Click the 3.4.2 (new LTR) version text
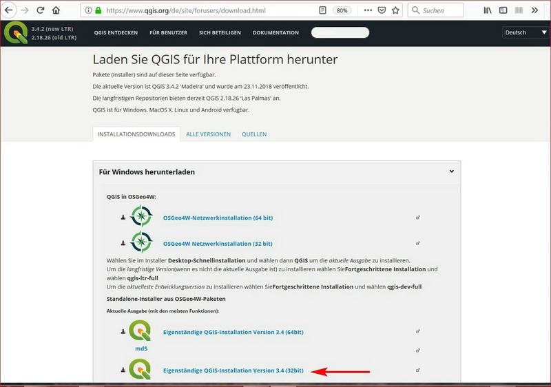Image resolution: width=551 pixels, height=387 pixels. click(x=52, y=29)
